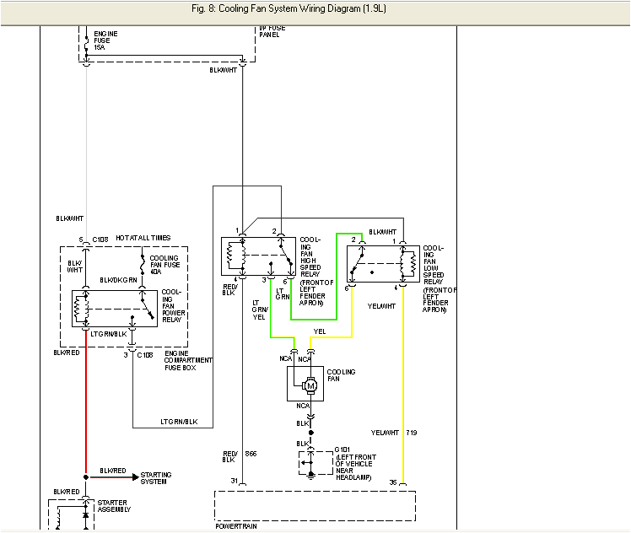Viewport: 631px width, 533px height.
Task: Click the Engine Compartment Fuse Box label
Action: point(188,360)
